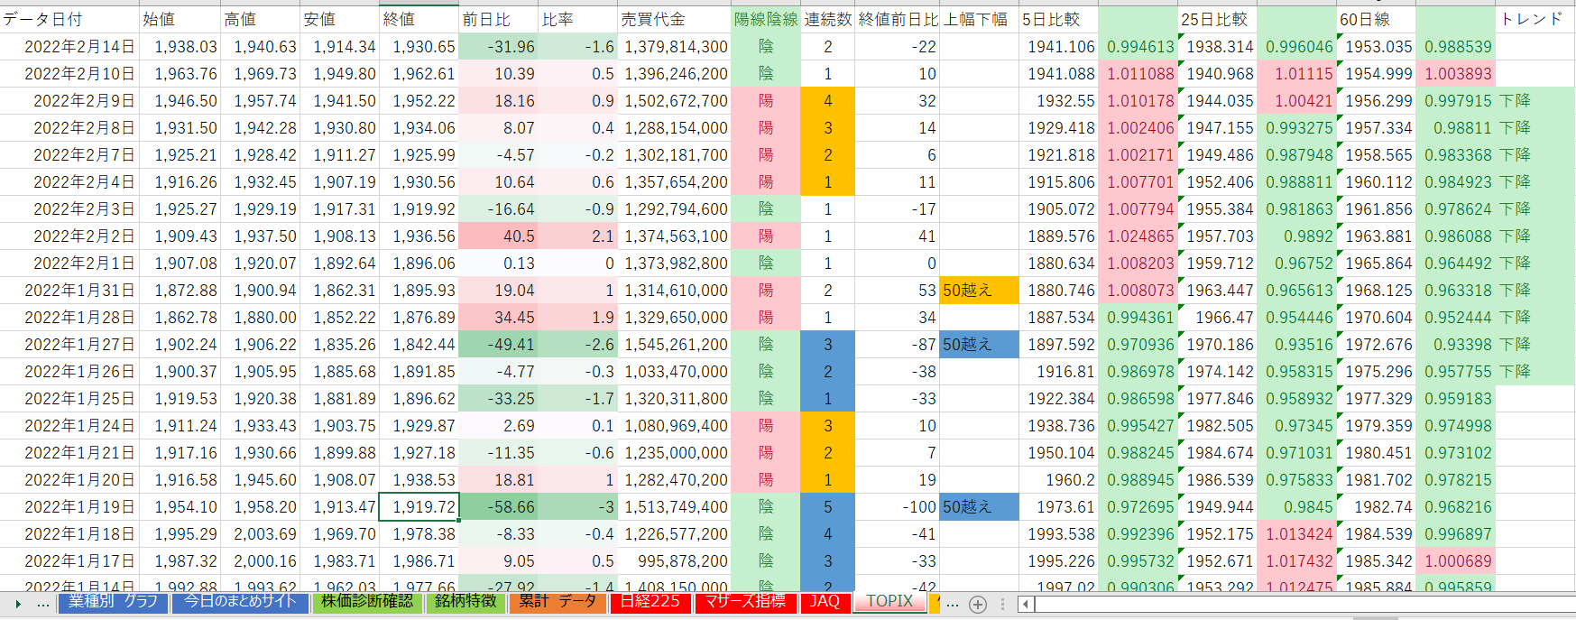Select the date cell 2022年2月14日

coord(70,47)
